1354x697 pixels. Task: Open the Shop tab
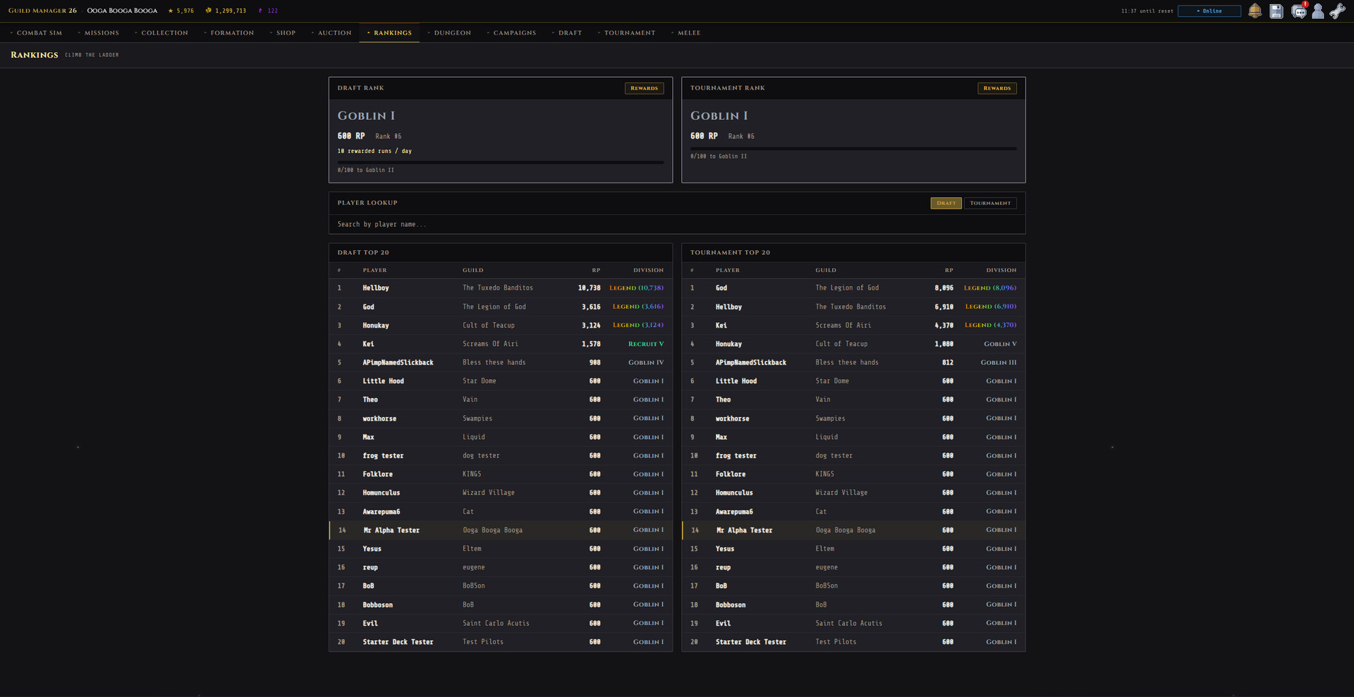click(x=283, y=32)
